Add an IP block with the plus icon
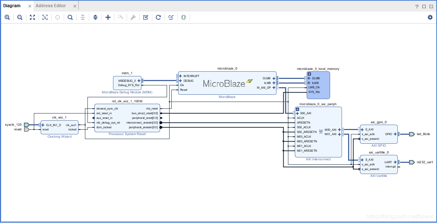437x223 pixels. (x=108, y=17)
